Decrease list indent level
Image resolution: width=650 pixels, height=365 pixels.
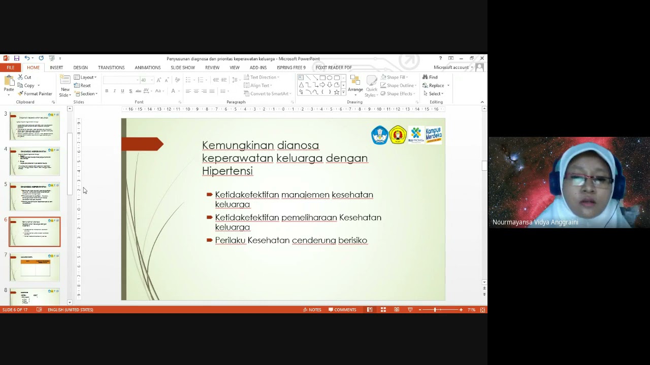click(x=216, y=80)
